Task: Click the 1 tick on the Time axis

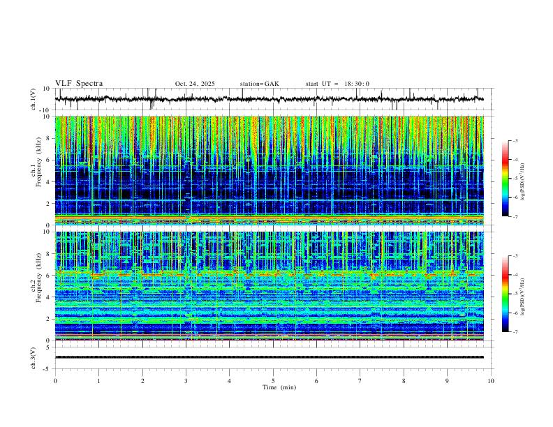Action: click(98, 381)
